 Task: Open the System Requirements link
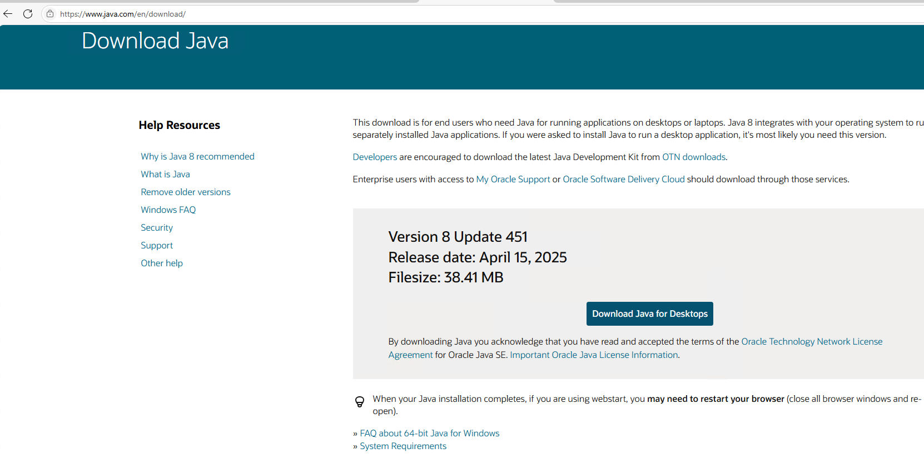(403, 446)
